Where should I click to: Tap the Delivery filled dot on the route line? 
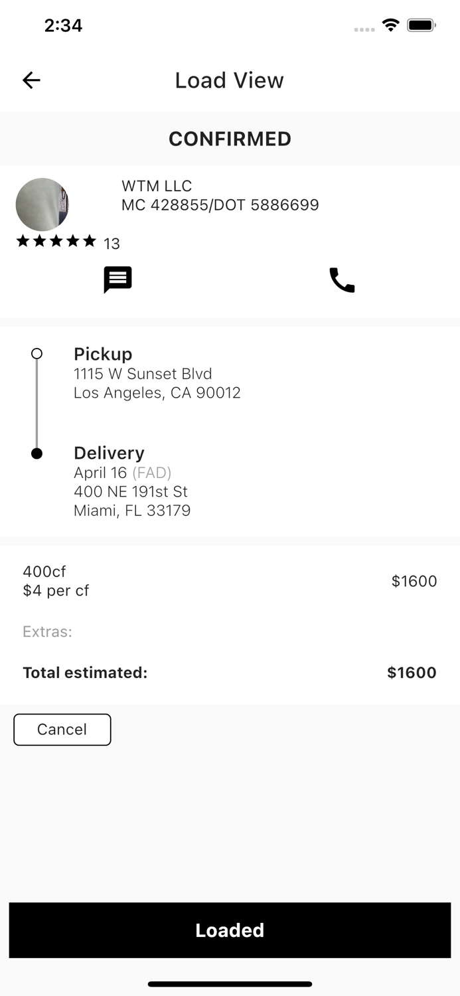click(x=37, y=453)
